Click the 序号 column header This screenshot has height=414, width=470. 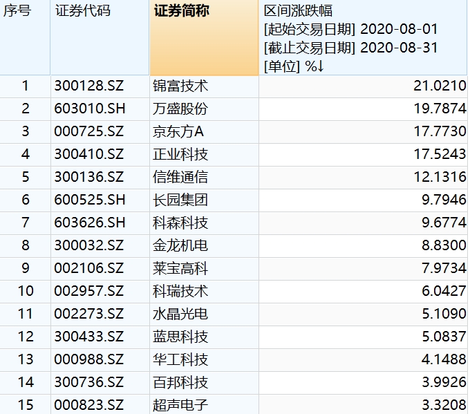pyautogui.click(x=18, y=12)
